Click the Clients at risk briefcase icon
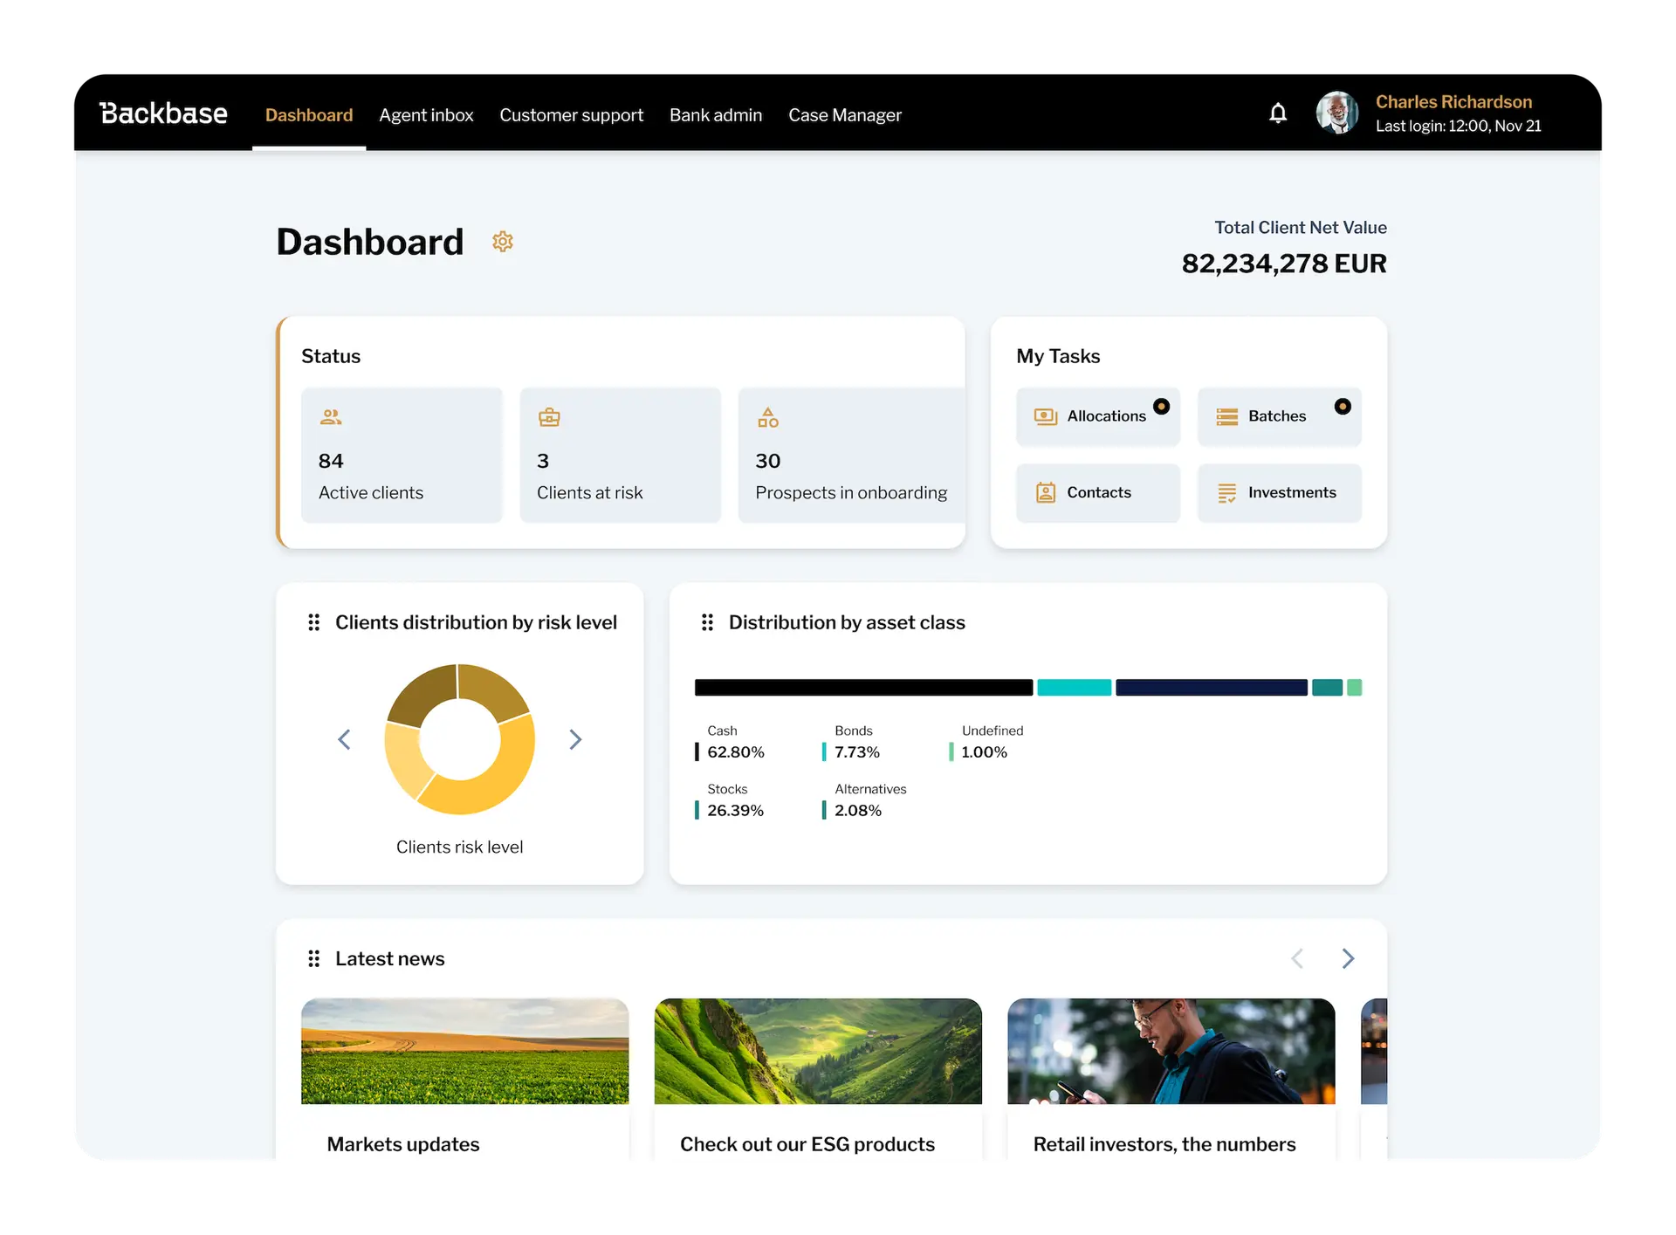The image size is (1676, 1235). (549, 417)
